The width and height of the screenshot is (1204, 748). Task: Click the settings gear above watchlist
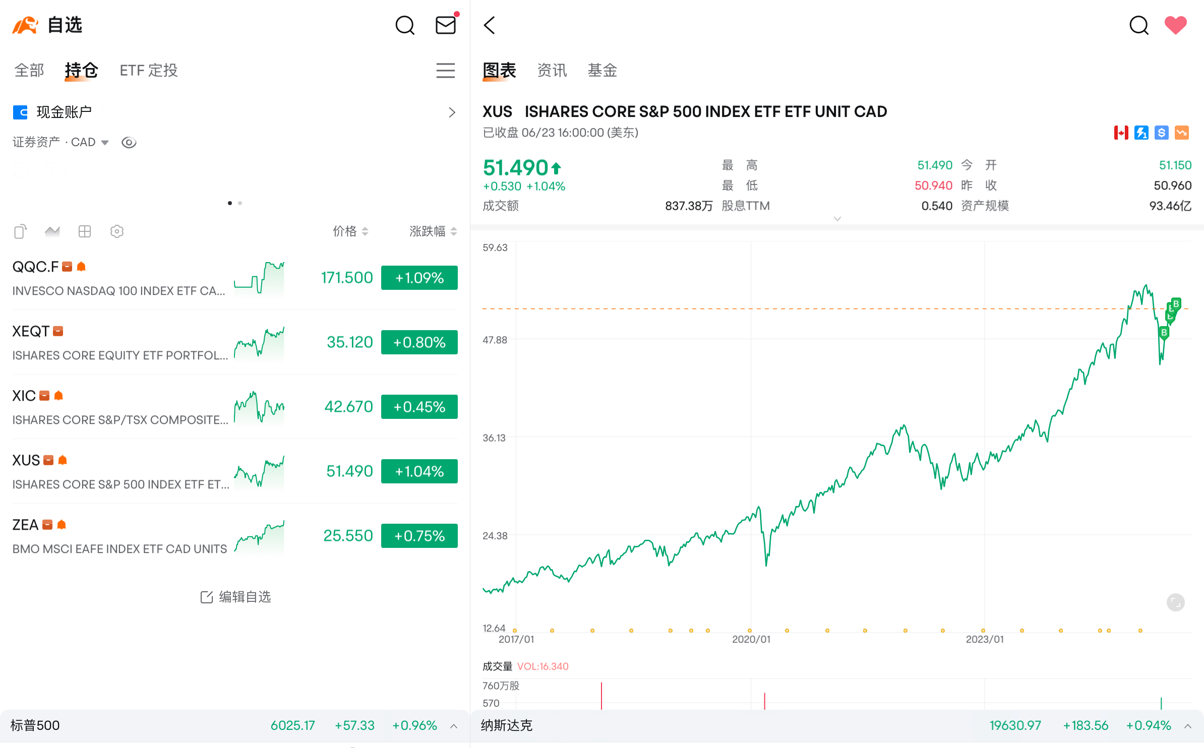pyautogui.click(x=116, y=231)
